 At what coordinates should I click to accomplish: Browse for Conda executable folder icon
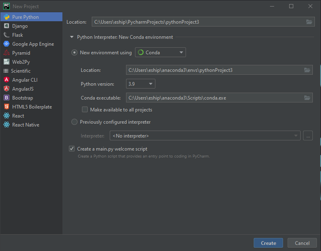tap(307, 98)
